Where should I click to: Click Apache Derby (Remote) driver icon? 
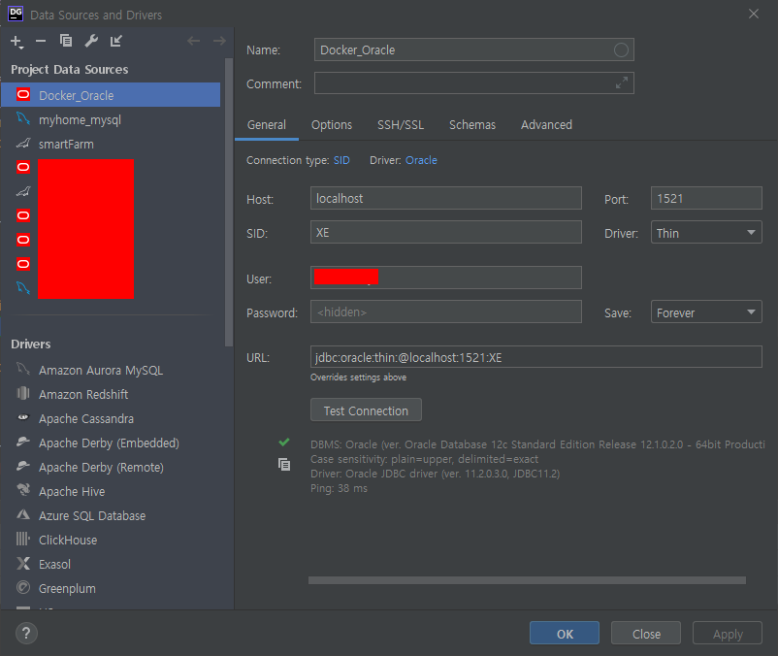pos(23,466)
